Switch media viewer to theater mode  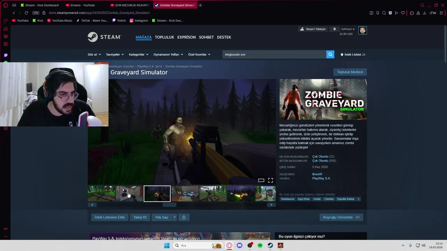(261, 180)
